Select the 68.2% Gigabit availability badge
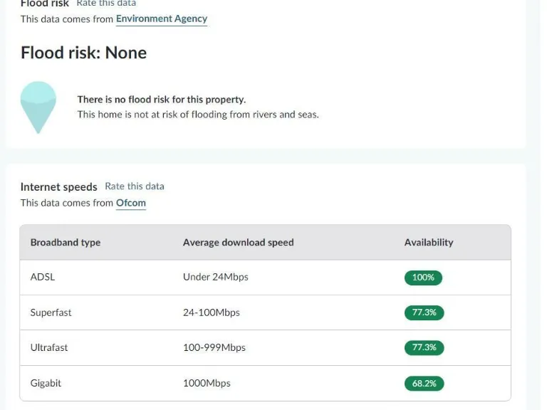This screenshot has height=410, width=547. (x=424, y=383)
